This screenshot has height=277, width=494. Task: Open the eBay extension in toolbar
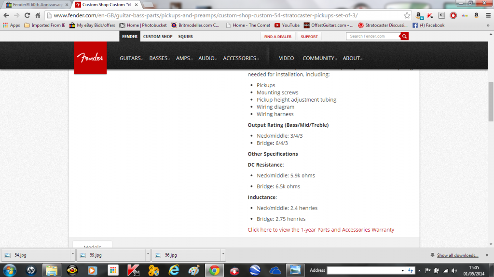point(465,15)
